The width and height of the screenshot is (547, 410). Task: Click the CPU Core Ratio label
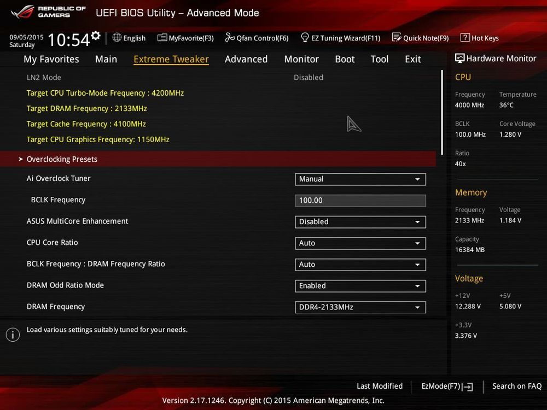[53, 242]
